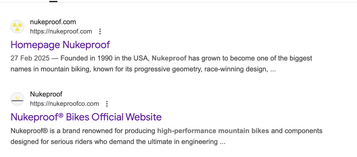The height and width of the screenshot is (157, 357).
Task: Open the three-dot menu beside https://nukeproofco.com
Action: pyautogui.click(x=107, y=104)
